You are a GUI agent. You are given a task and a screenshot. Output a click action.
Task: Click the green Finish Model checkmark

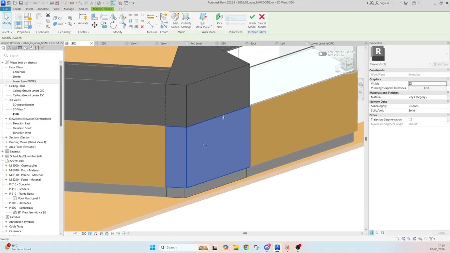point(252,17)
